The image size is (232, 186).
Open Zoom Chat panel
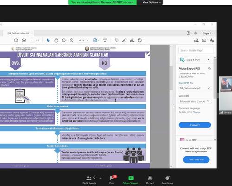(112, 180)
